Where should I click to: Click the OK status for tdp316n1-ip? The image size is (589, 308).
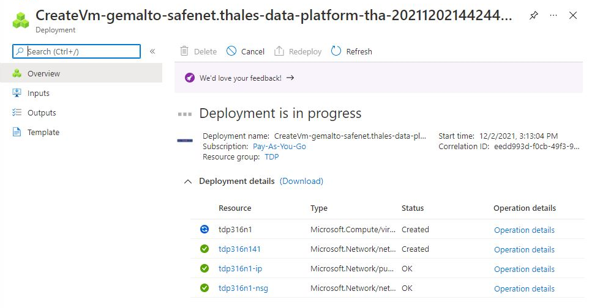(x=407, y=269)
